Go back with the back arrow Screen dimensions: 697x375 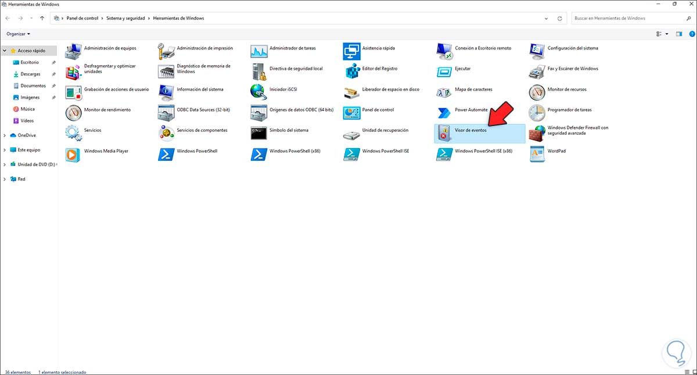tap(8, 19)
